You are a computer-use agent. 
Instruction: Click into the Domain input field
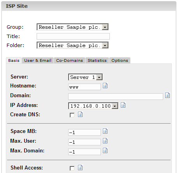[x=116, y=96]
